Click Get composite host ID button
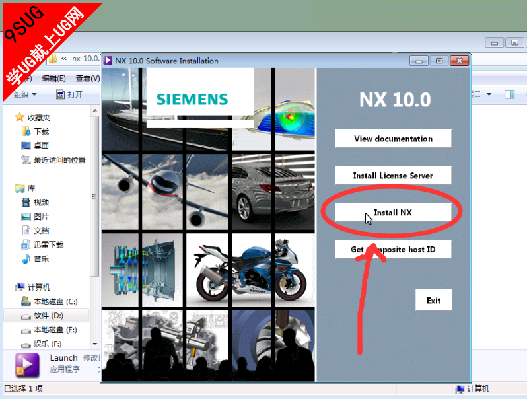The width and height of the screenshot is (527, 399). click(393, 250)
